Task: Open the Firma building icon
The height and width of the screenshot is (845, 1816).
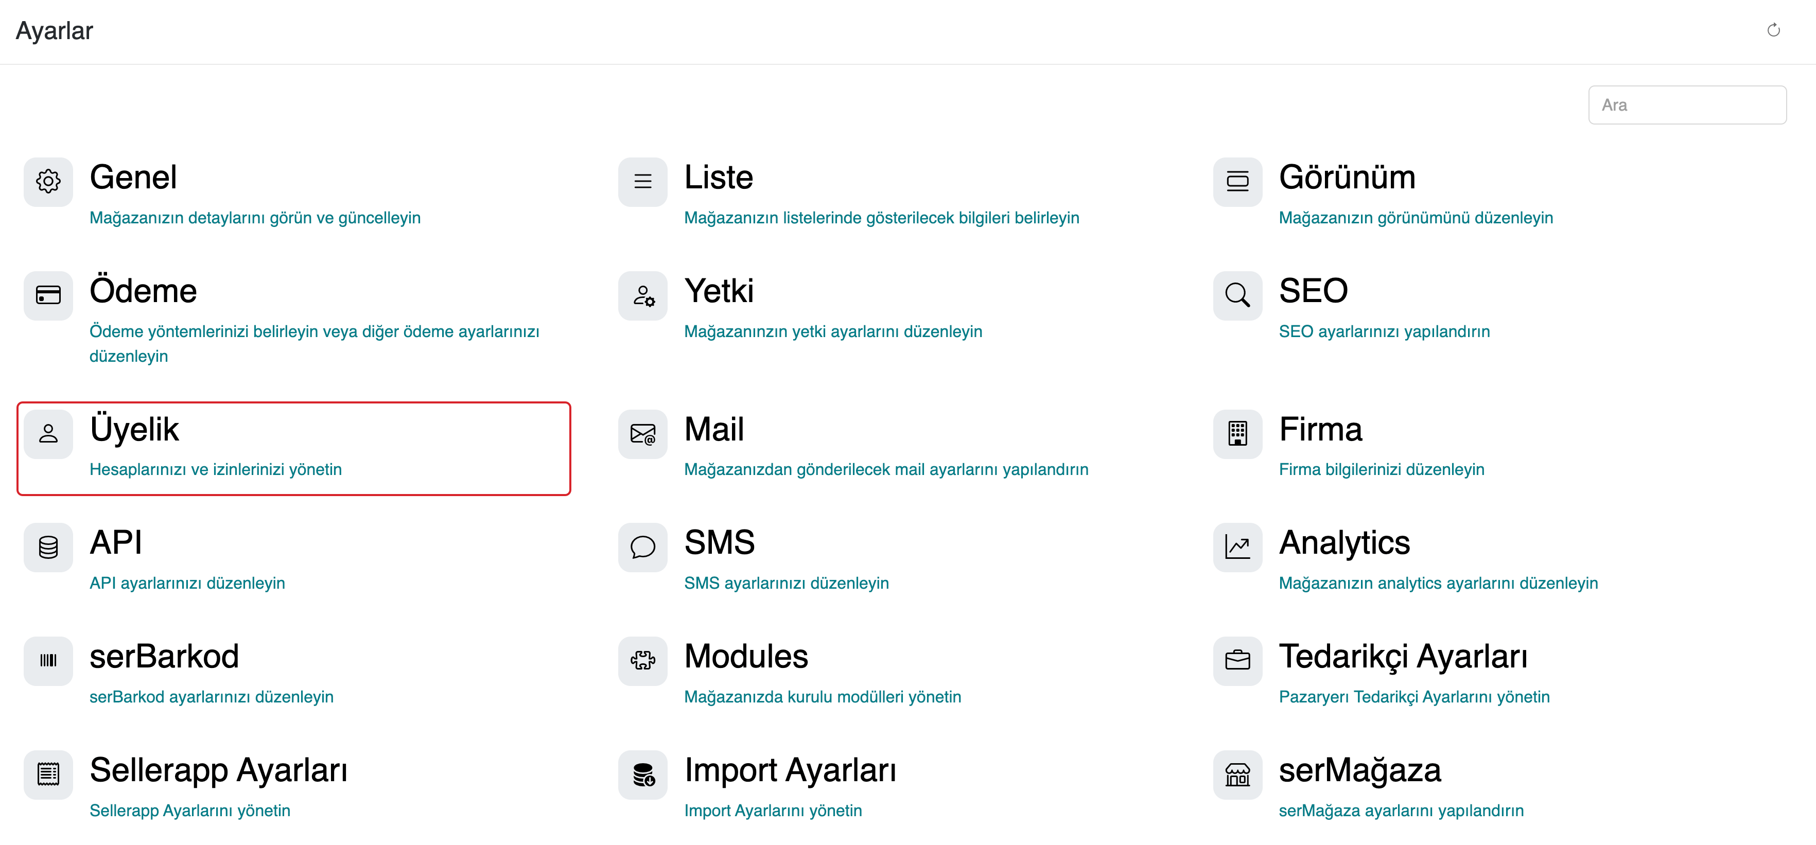Action: (1237, 434)
